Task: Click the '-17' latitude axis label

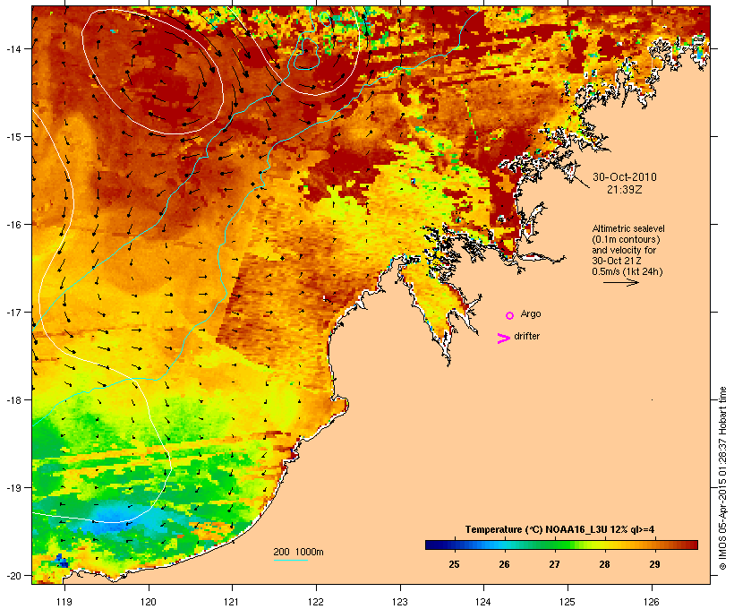Action: click(13, 313)
